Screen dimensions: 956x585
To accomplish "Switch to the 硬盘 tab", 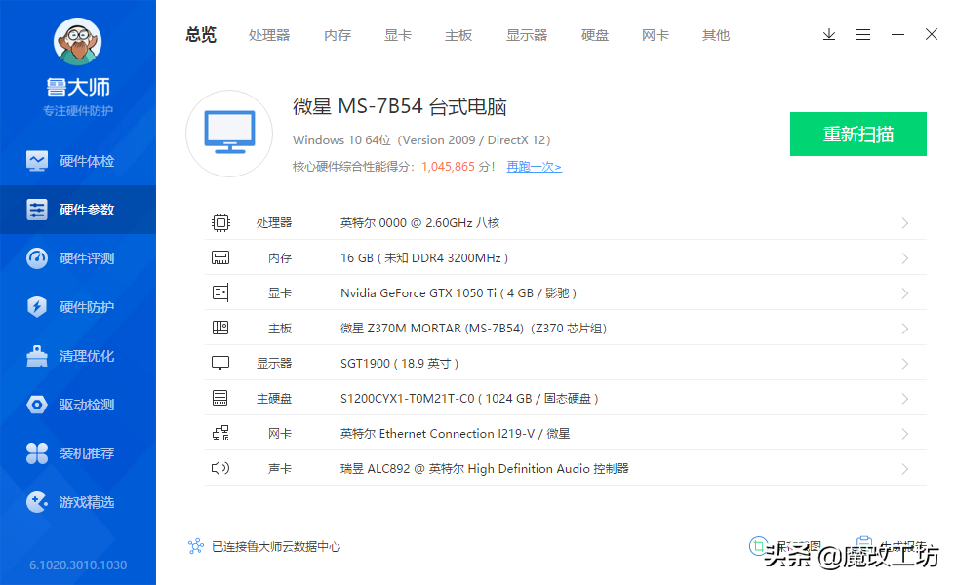I will [x=595, y=35].
